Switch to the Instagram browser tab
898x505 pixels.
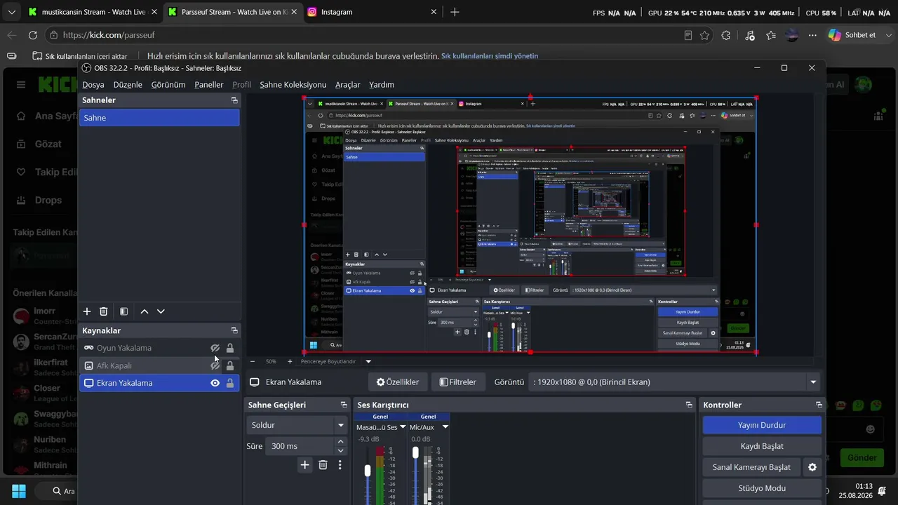(x=373, y=12)
